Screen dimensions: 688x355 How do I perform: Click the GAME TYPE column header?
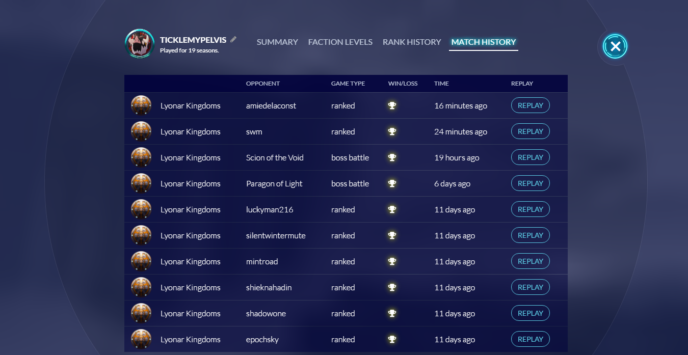point(348,84)
